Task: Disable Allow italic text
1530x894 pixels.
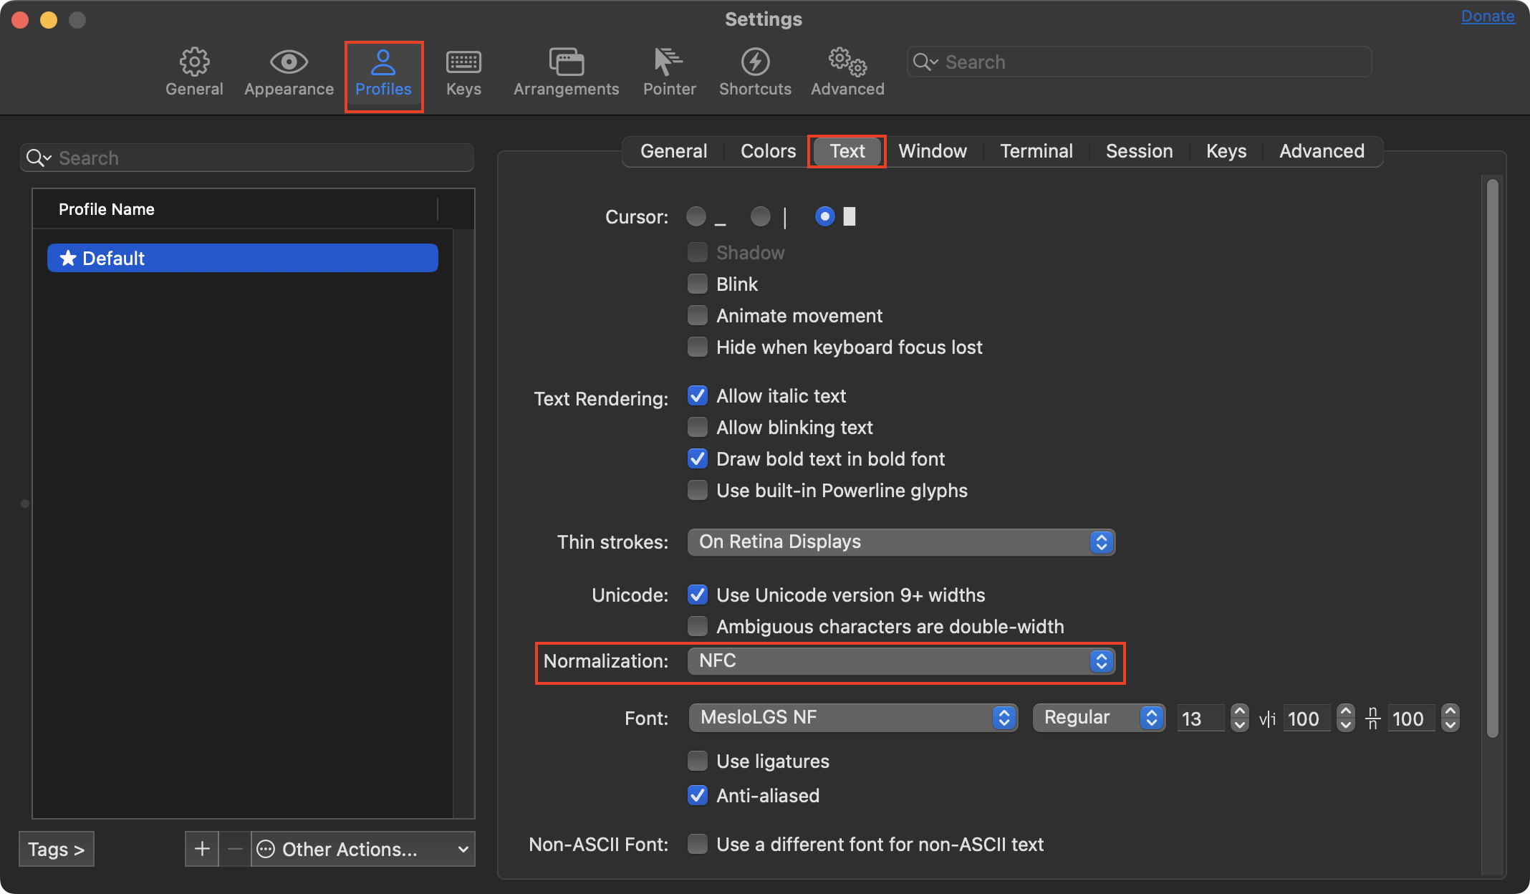Action: (697, 395)
